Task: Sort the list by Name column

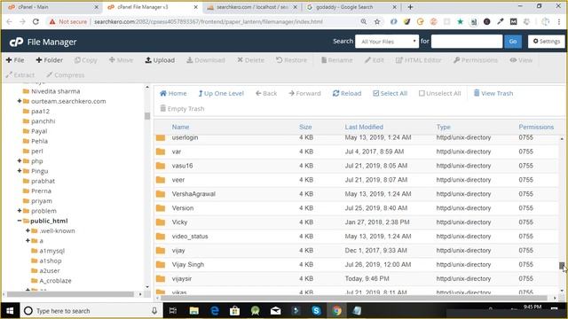Action: [x=180, y=127]
